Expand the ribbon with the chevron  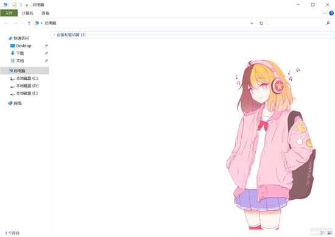coord(325,13)
